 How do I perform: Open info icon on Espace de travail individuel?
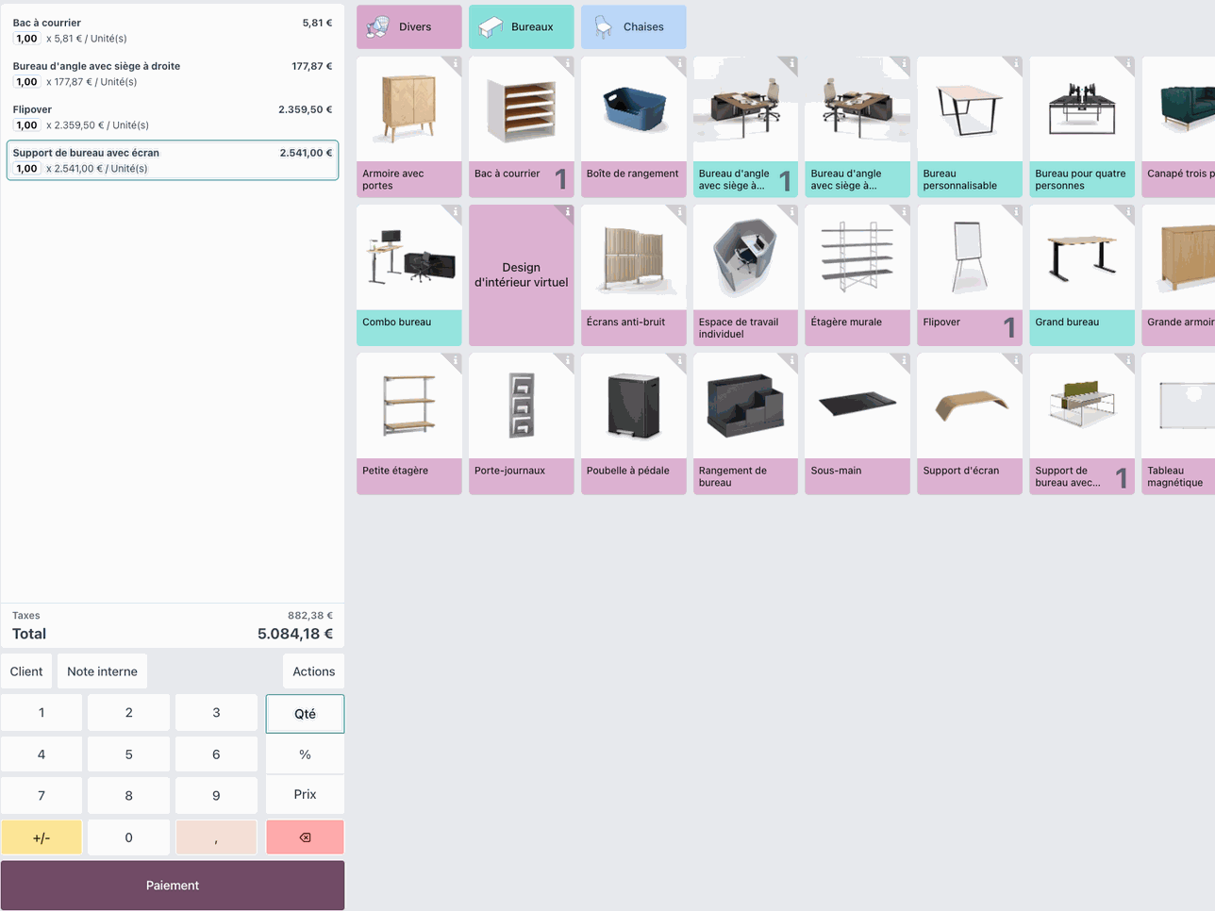791,212
